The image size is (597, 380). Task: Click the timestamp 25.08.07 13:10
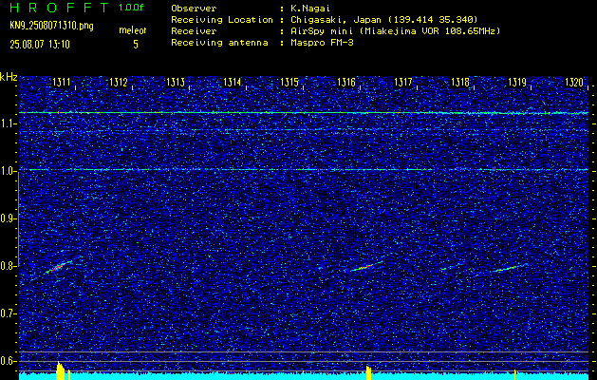[x=40, y=45]
